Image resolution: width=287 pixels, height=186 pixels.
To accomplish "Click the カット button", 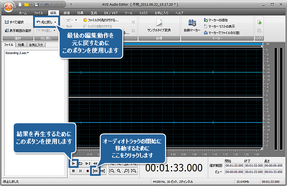I will pyautogui.click(x=67, y=26).
